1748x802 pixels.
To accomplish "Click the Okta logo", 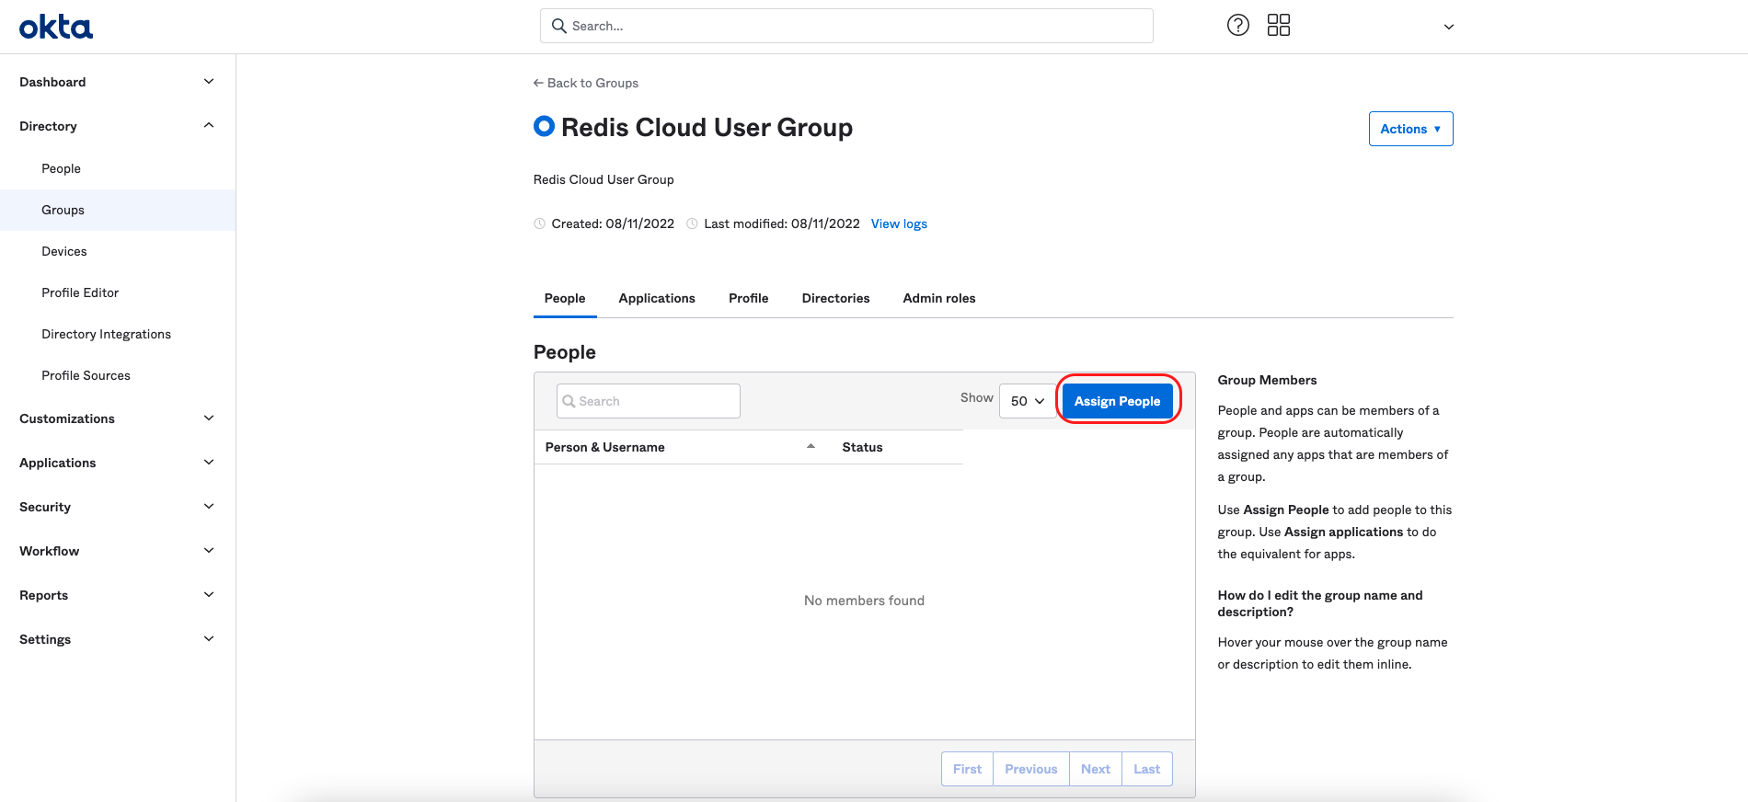I will (56, 27).
